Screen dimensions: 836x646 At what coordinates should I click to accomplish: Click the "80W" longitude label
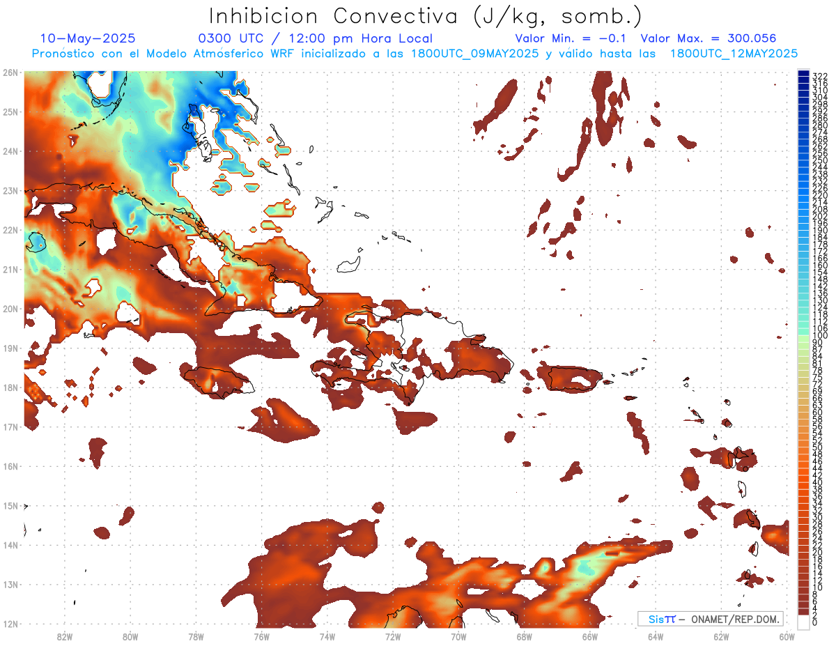pos(130,636)
